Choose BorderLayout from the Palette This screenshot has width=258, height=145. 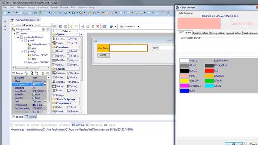[59, 77]
